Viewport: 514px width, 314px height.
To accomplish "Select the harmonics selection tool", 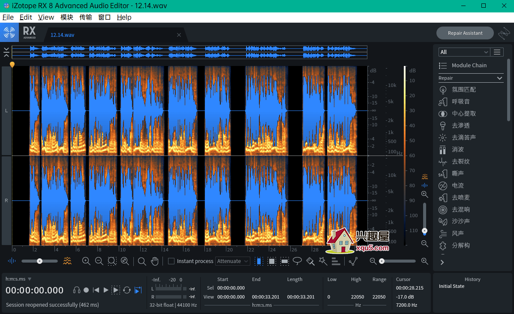I will (x=336, y=261).
